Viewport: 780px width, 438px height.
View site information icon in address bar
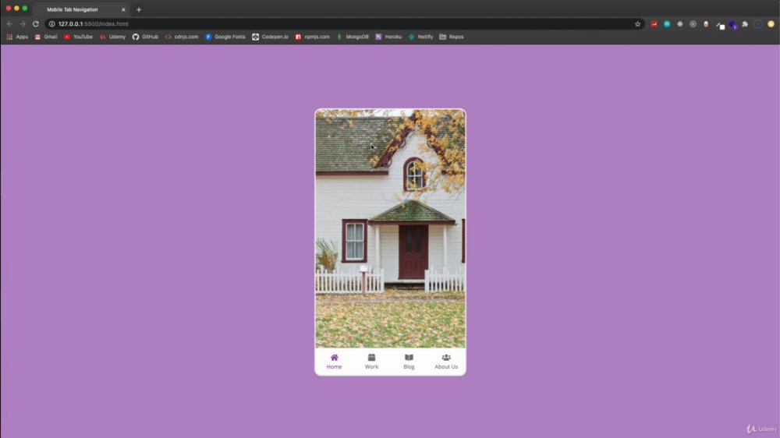(x=51, y=24)
